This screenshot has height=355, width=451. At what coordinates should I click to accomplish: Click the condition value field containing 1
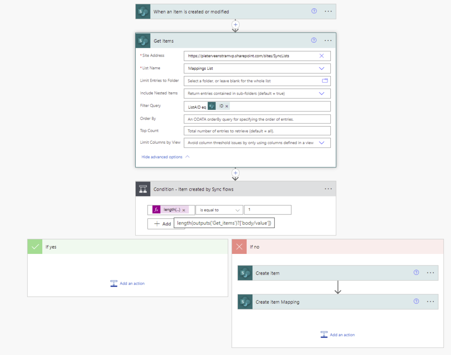[268, 210]
